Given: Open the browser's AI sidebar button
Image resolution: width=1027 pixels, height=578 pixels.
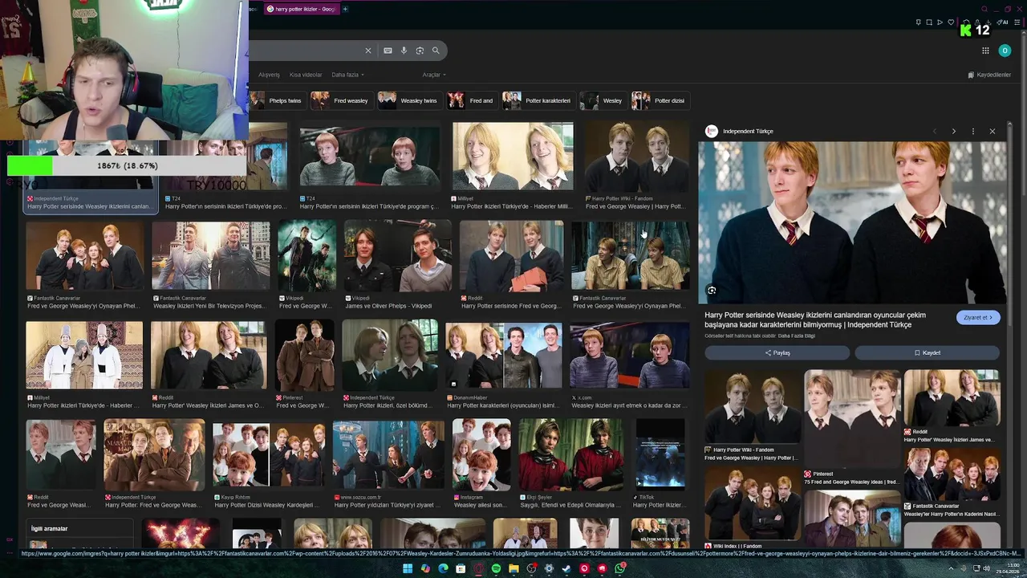Looking at the screenshot, I should 1003,22.
